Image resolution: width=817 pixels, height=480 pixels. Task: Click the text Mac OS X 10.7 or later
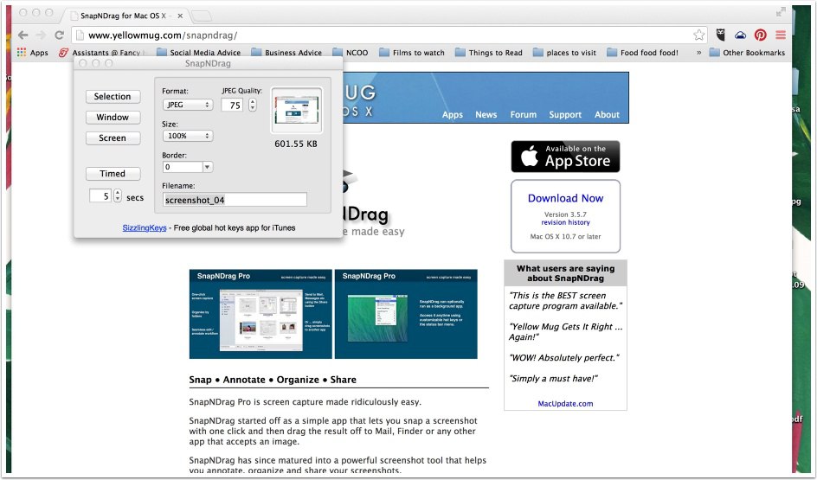click(x=565, y=236)
